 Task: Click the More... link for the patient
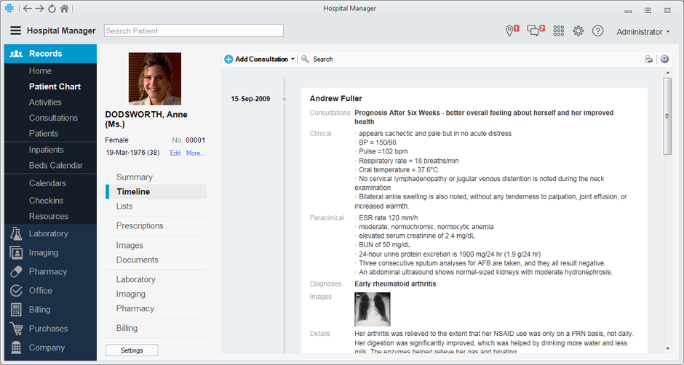196,153
